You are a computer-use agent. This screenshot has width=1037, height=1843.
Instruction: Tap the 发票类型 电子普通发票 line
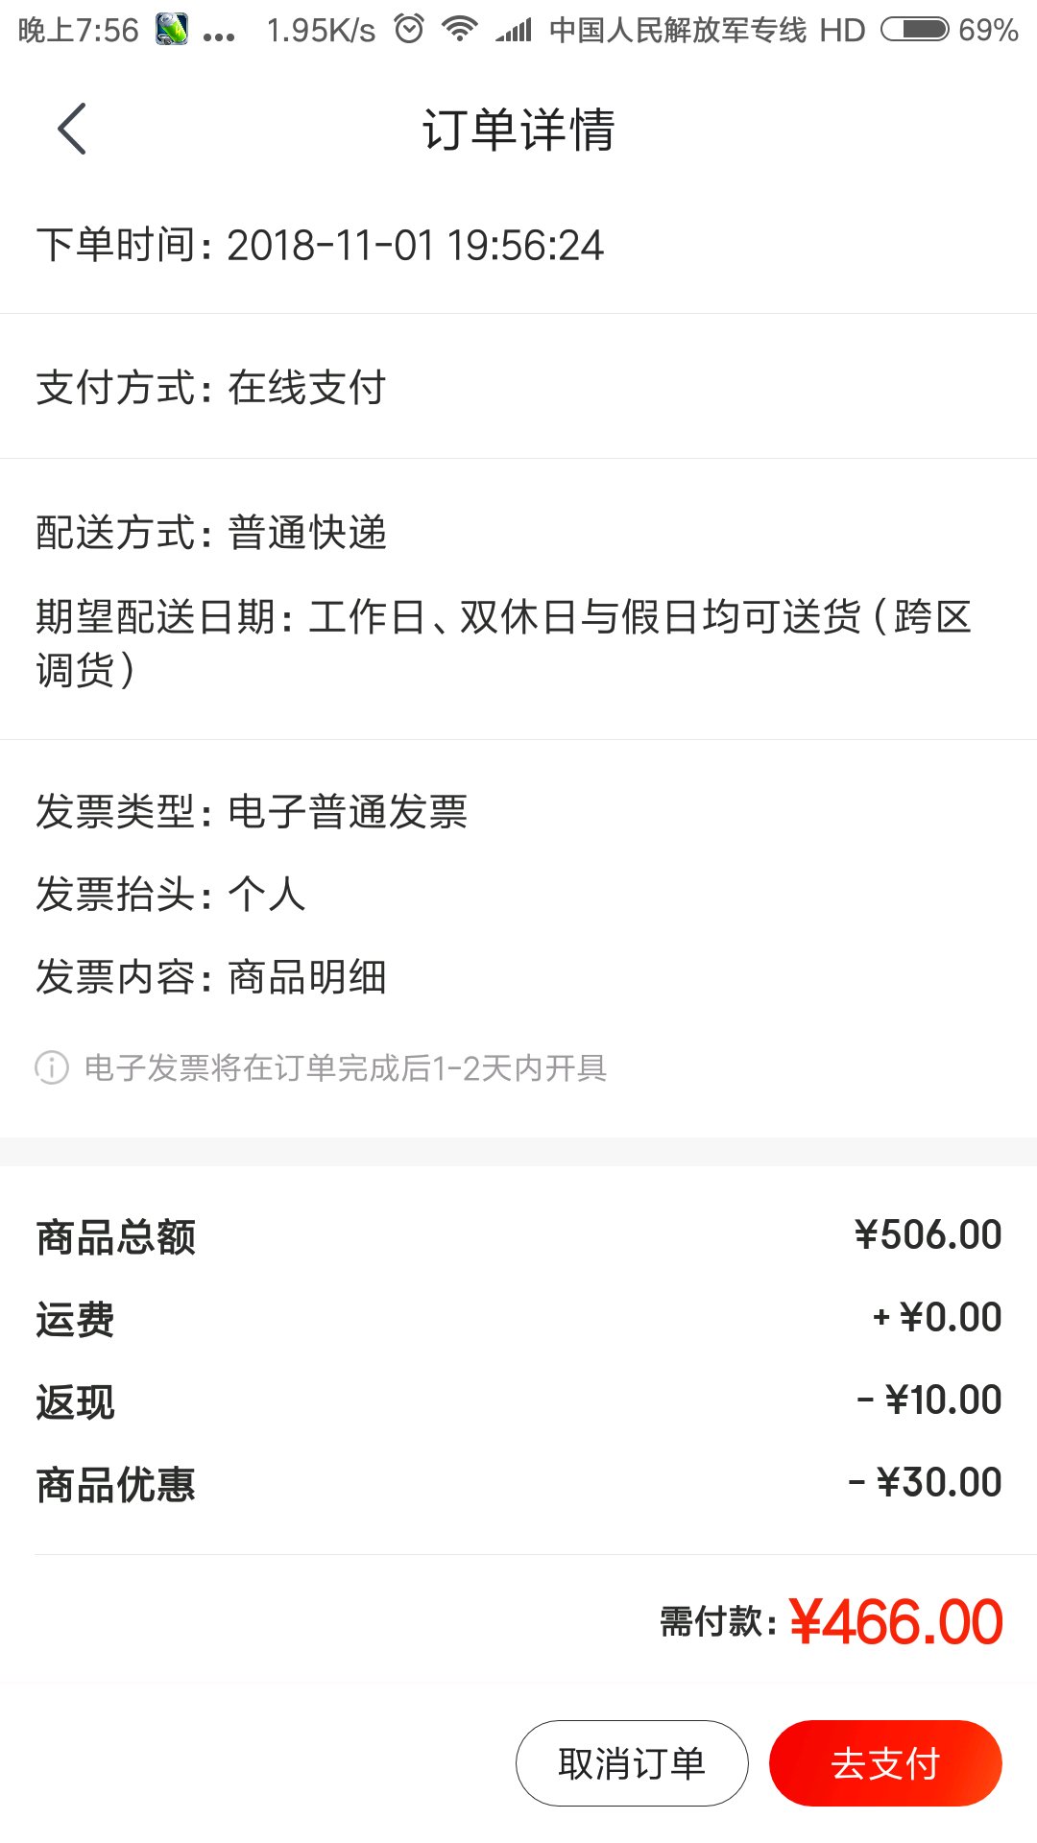point(252,812)
